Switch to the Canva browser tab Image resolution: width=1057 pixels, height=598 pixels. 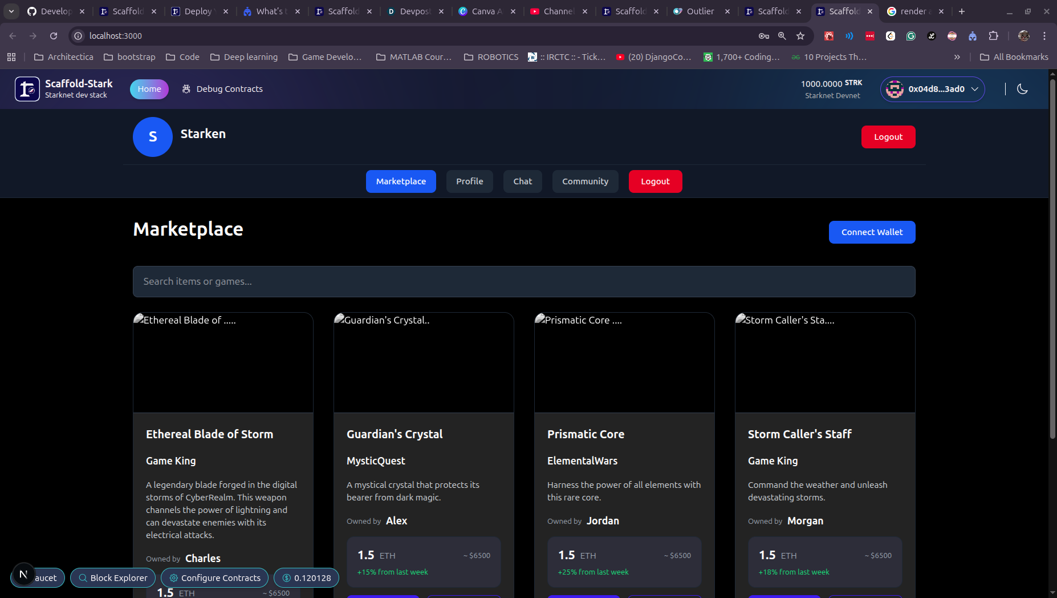click(487, 11)
